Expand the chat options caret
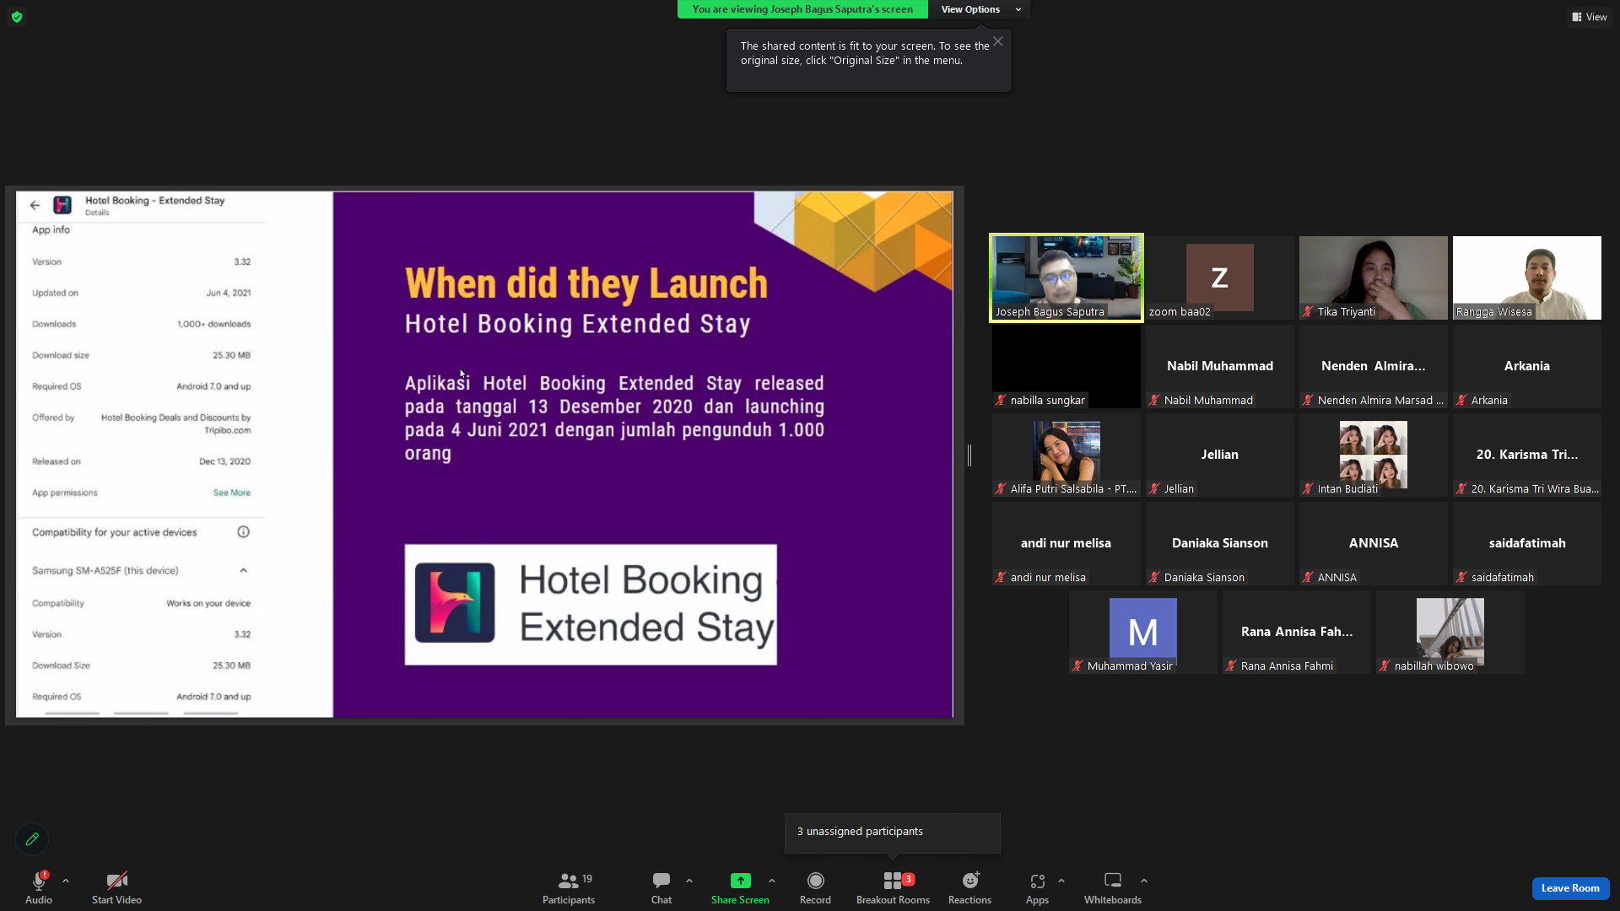The image size is (1620, 911). 689,881
